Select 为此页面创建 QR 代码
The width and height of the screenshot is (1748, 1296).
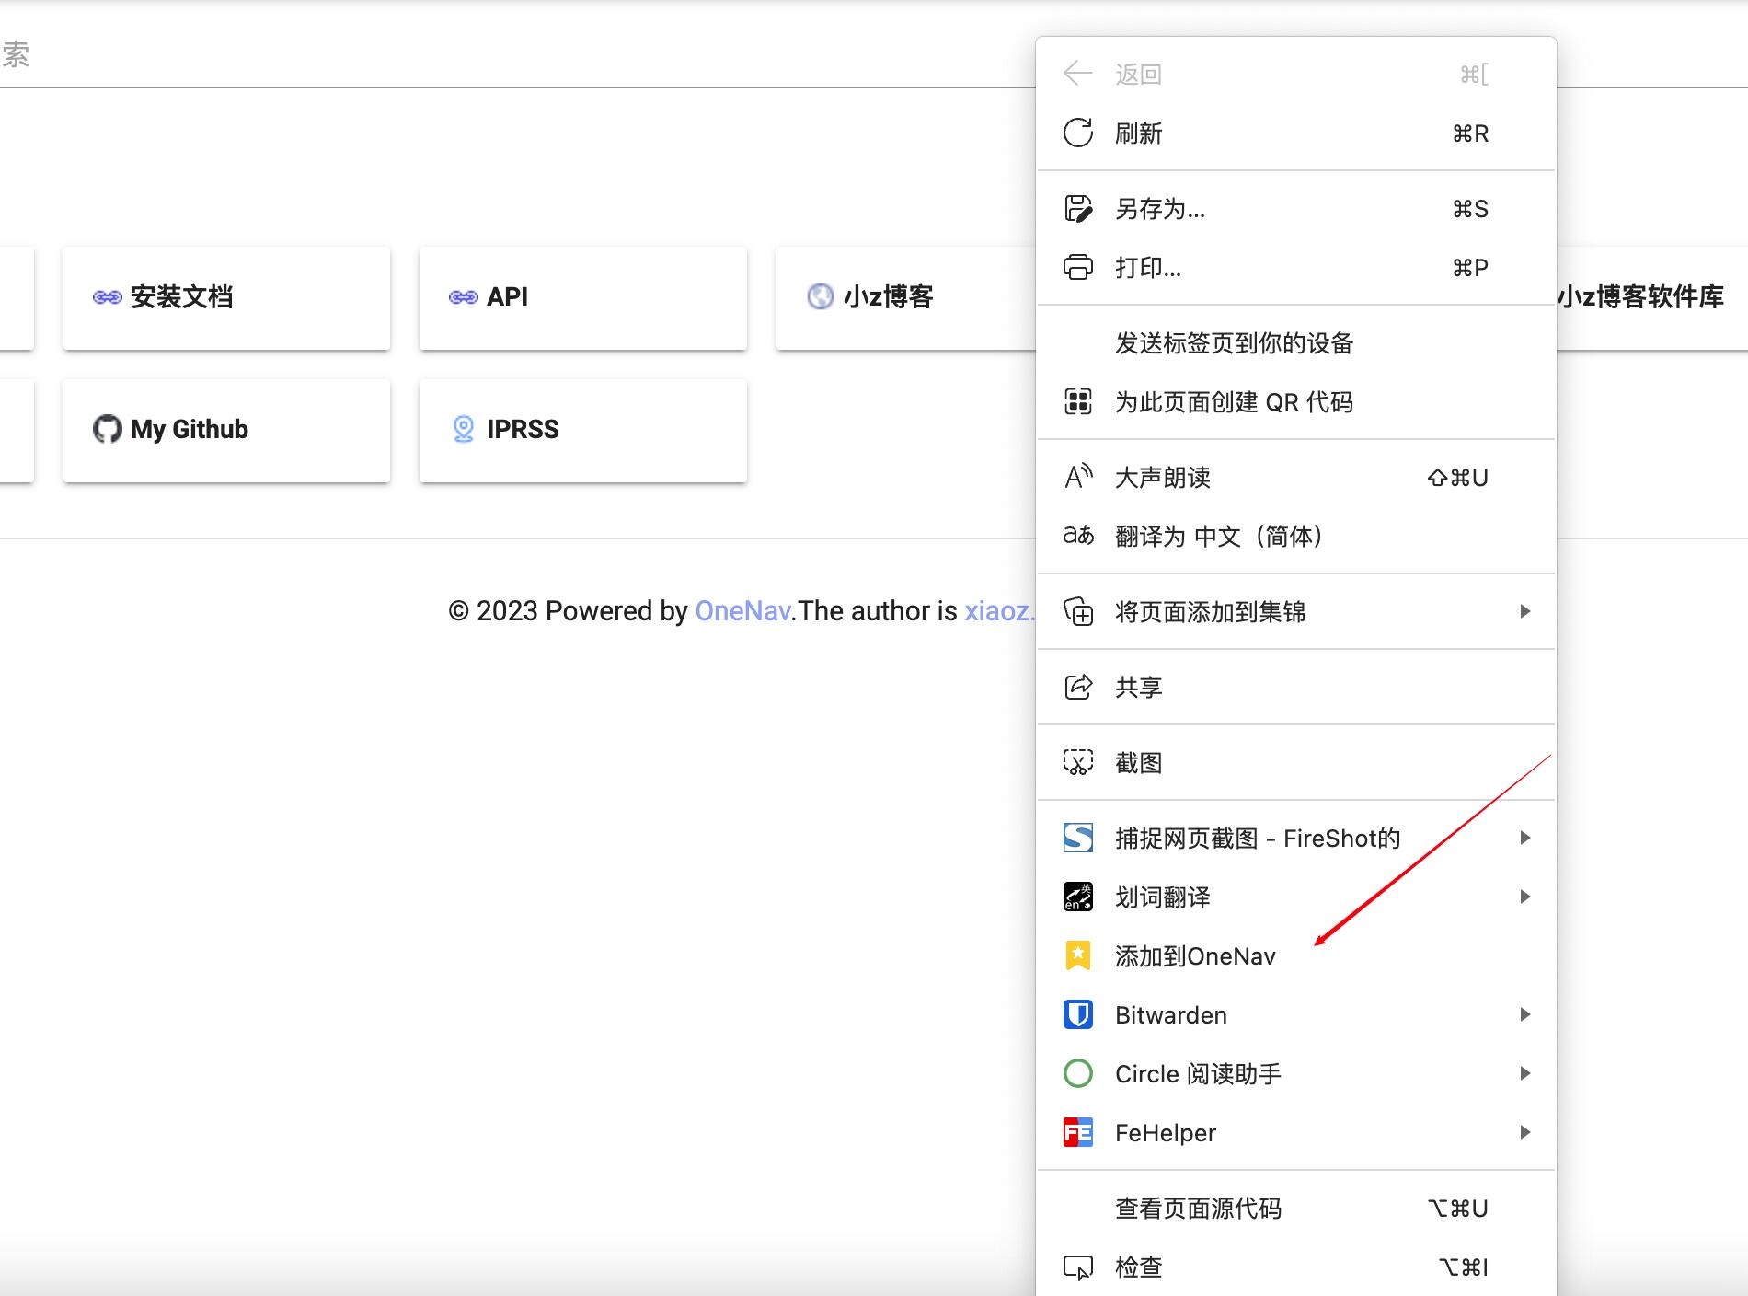(1296, 401)
